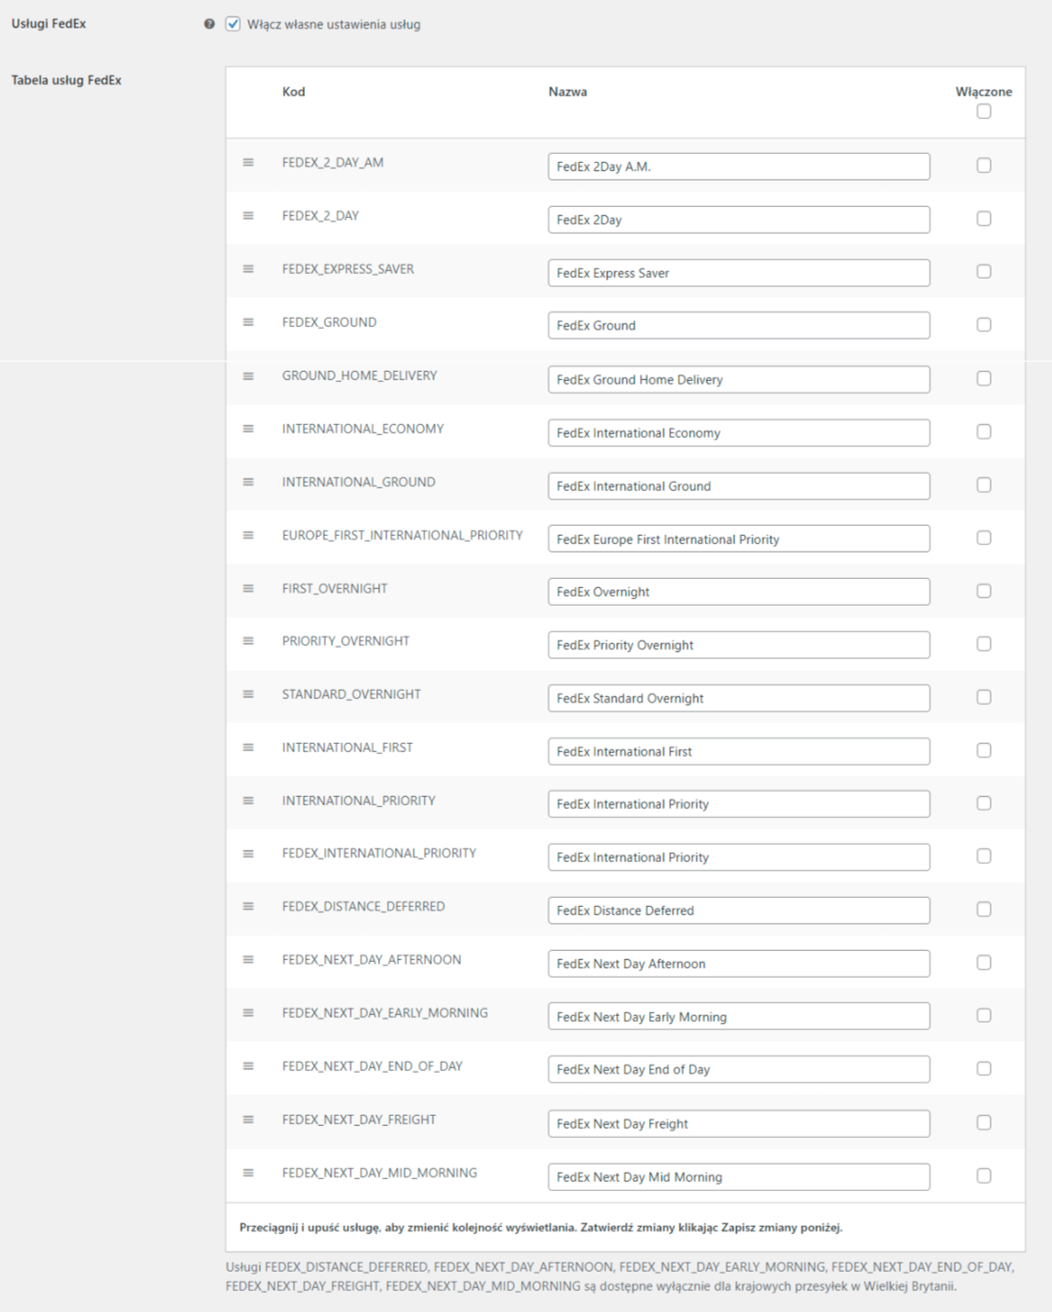Click the drag handle for FEDEX_NEXT_DAY_FREIGHT row

pos(248,1120)
